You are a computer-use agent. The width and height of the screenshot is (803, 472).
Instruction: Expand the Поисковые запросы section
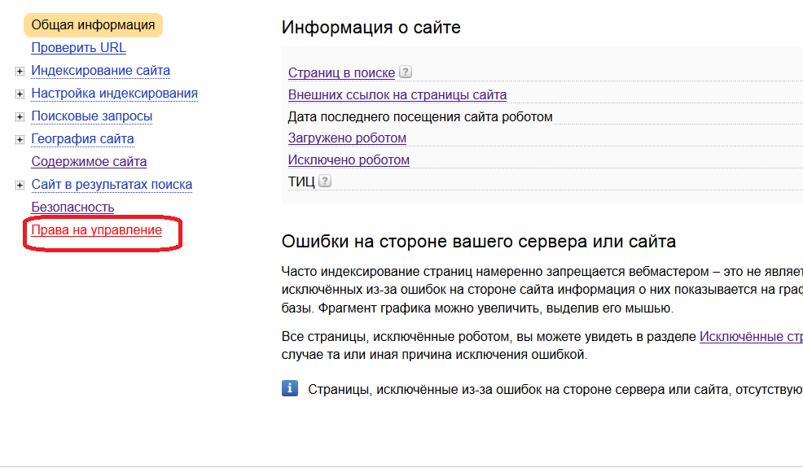pyautogui.click(x=19, y=116)
